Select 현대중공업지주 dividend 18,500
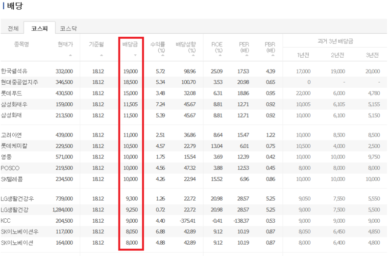Viewport: 392px width, 256px height. coord(130,82)
